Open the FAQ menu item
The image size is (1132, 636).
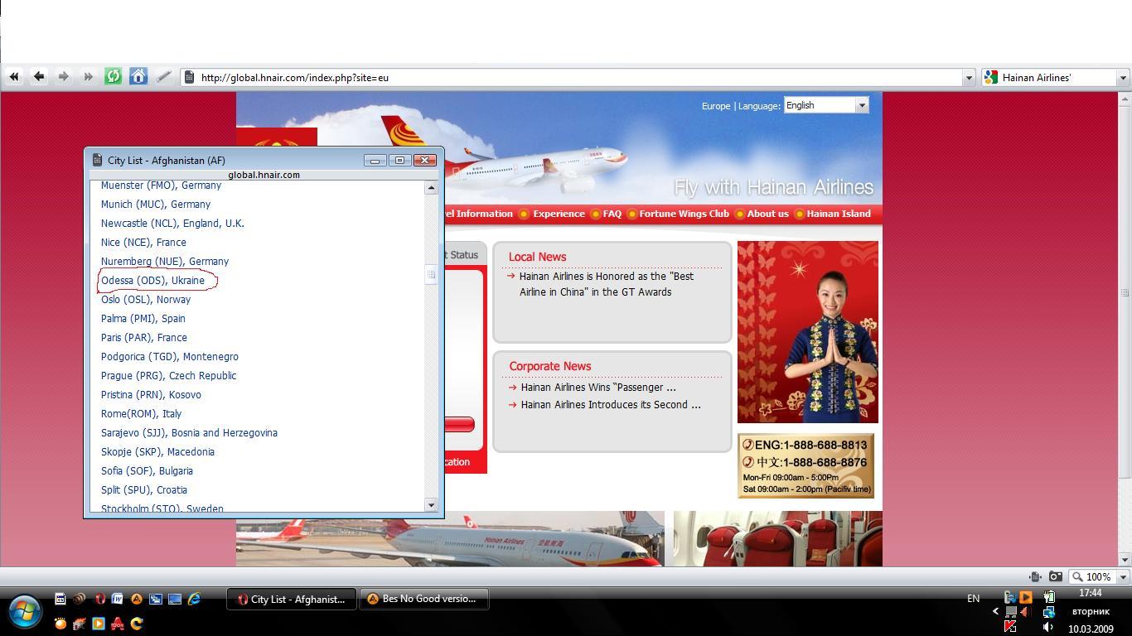point(612,214)
